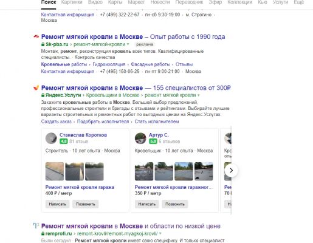The width and height of the screenshot is (313, 243).
Task: Show next specialists with carousel arrow
Action: [x=231, y=171]
